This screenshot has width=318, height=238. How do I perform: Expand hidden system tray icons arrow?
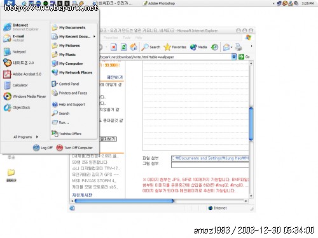[273, 3]
